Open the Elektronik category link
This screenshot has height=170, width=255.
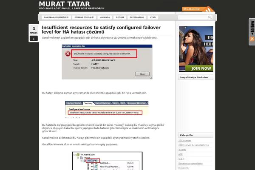click(184, 168)
